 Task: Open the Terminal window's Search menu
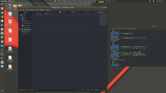click(x=123, y=29)
